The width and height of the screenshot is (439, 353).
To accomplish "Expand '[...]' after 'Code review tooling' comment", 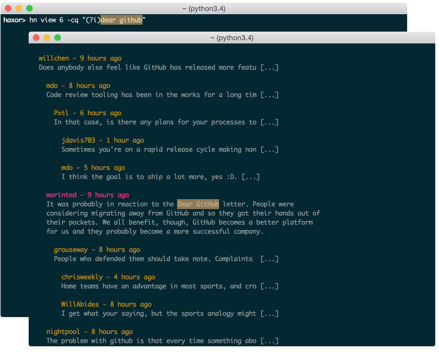I will click(x=269, y=95).
